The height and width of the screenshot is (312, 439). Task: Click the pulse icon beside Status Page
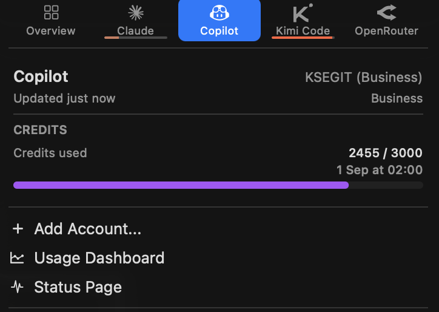(x=17, y=287)
